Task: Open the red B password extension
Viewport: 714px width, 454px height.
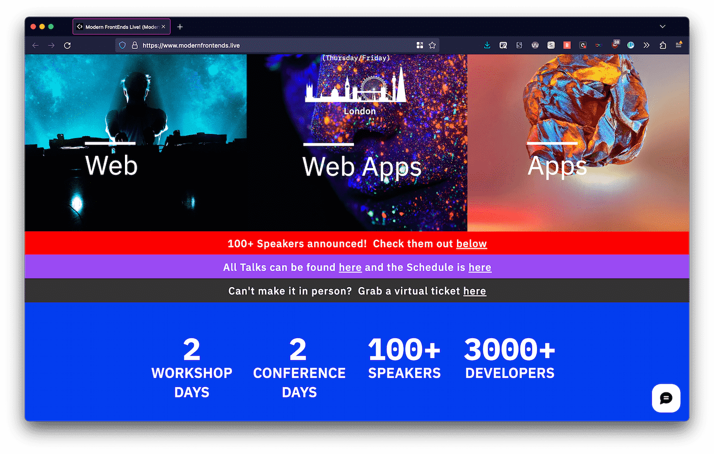Action: click(567, 45)
